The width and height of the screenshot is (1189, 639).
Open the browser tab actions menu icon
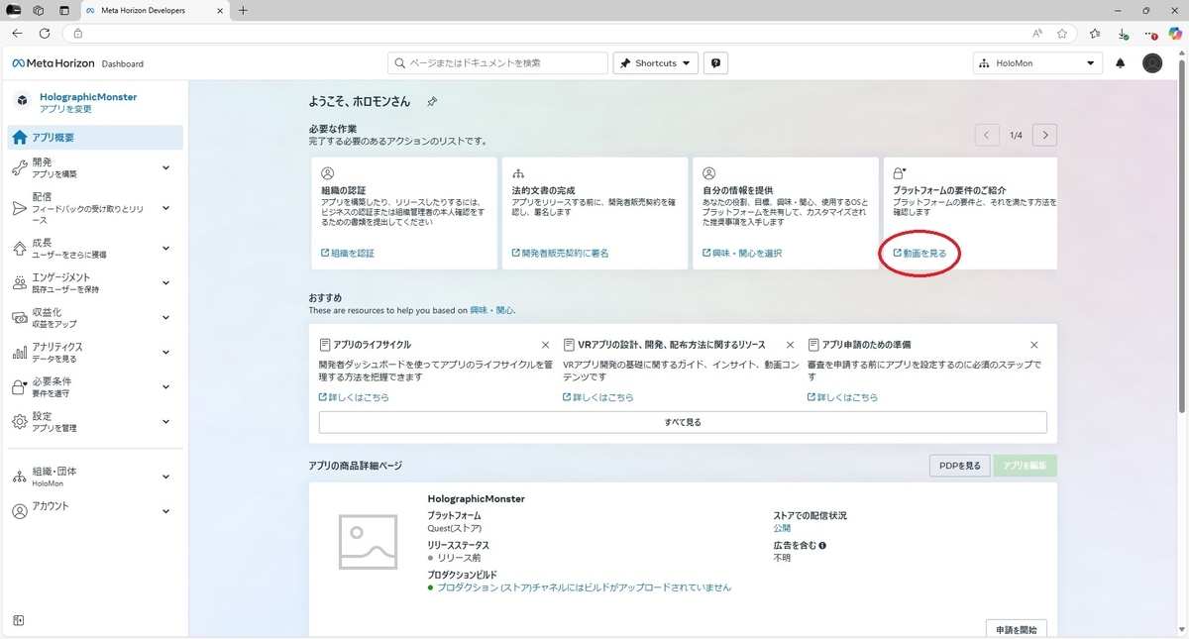(63, 10)
